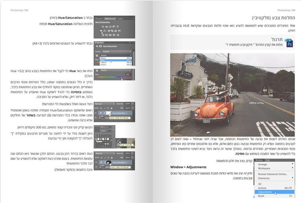Pick Master from the open channel list

[116, 58]
